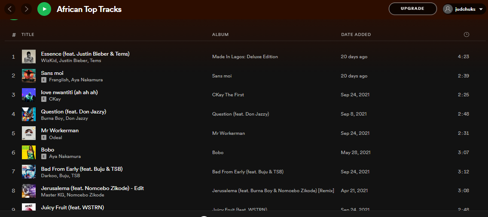This screenshot has height=217, width=488.
Task: Click the ALBUM column header
Action: 220,35
